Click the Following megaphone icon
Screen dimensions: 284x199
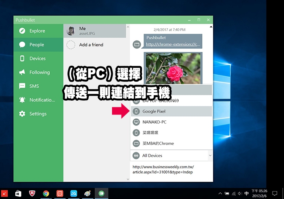[22, 72]
